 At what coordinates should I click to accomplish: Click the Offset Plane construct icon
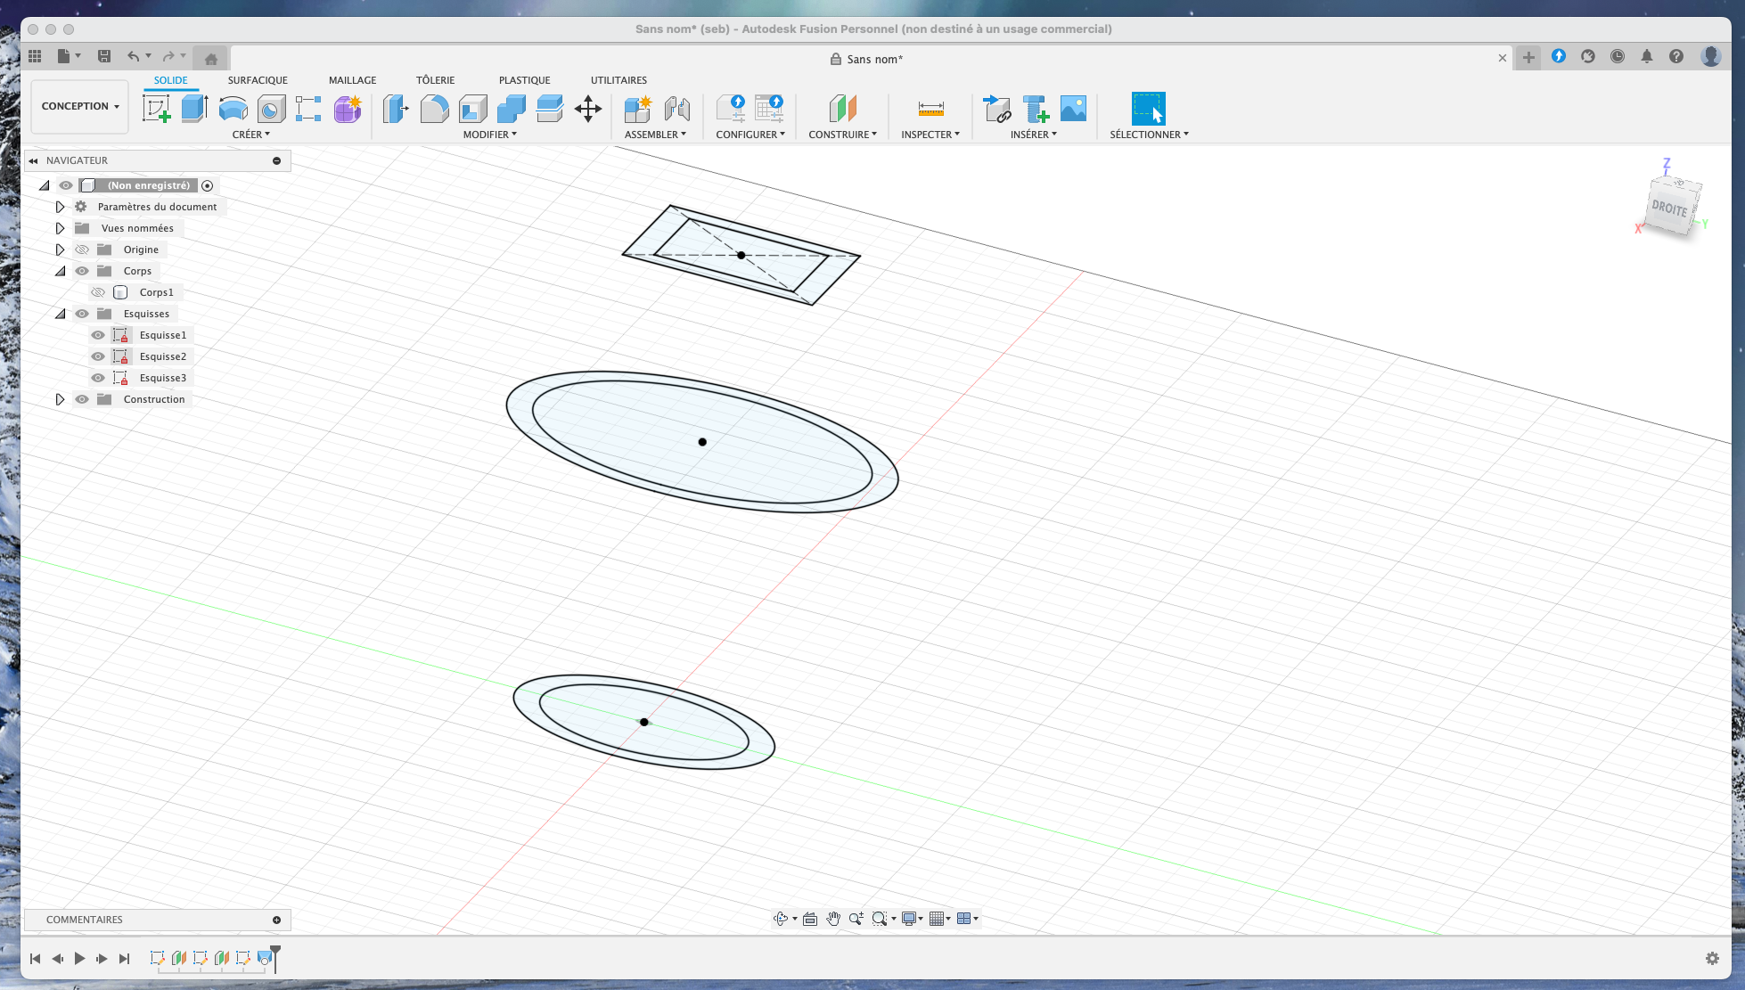[842, 109]
